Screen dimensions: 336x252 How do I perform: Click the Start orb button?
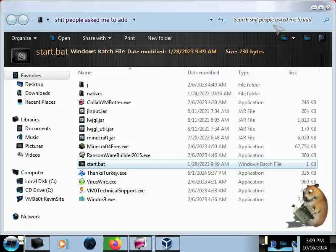11,244
